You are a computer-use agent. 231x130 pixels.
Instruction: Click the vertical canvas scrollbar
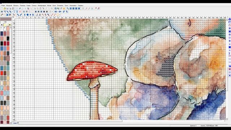pos(227,69)
